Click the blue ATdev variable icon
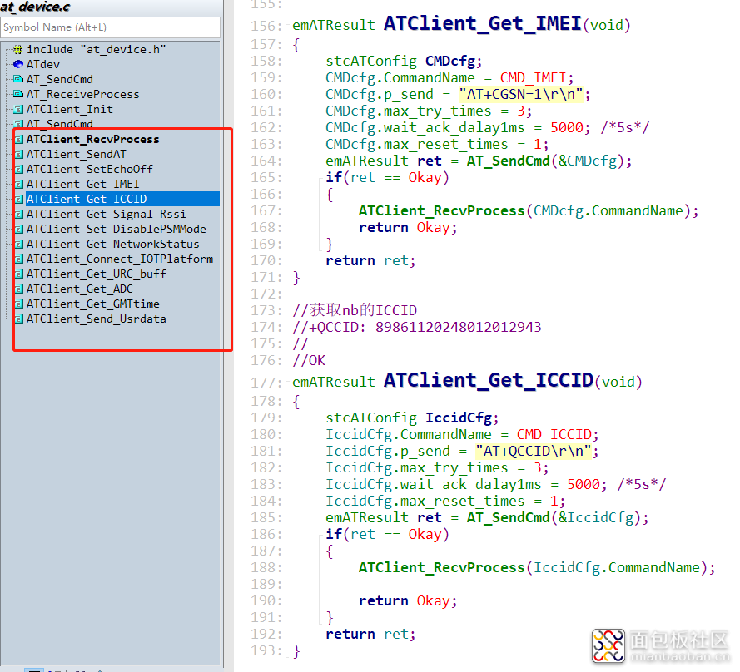 coord(18,64)
